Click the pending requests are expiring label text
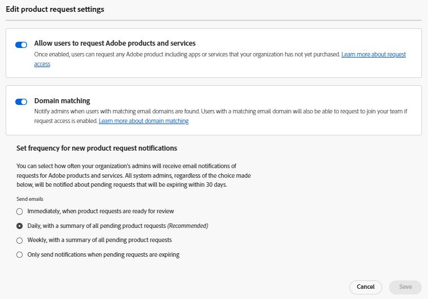This screenshot has width=428, height=299. pyautogui.click(x=103, y=254)
